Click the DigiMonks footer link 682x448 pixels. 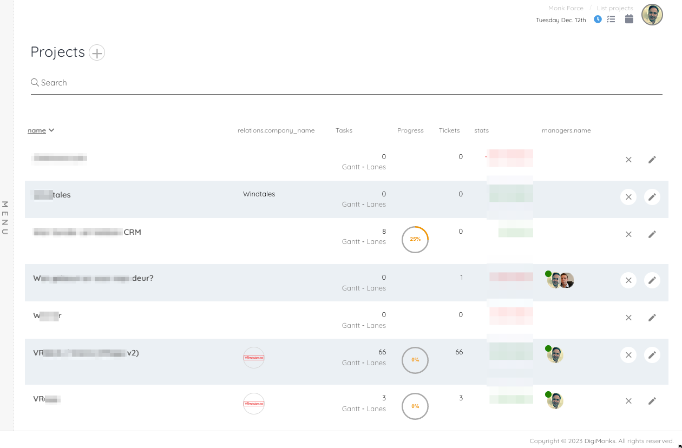coord(600,441)
